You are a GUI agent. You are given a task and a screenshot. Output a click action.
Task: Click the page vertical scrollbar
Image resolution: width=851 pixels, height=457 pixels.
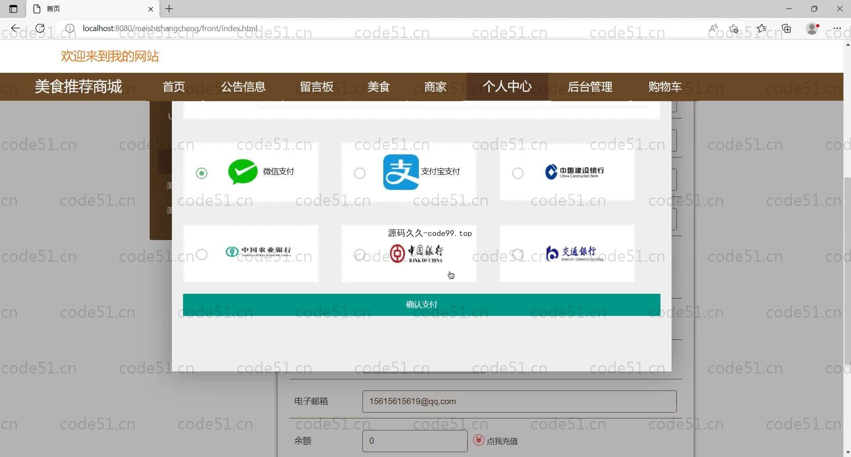point(847,271)
